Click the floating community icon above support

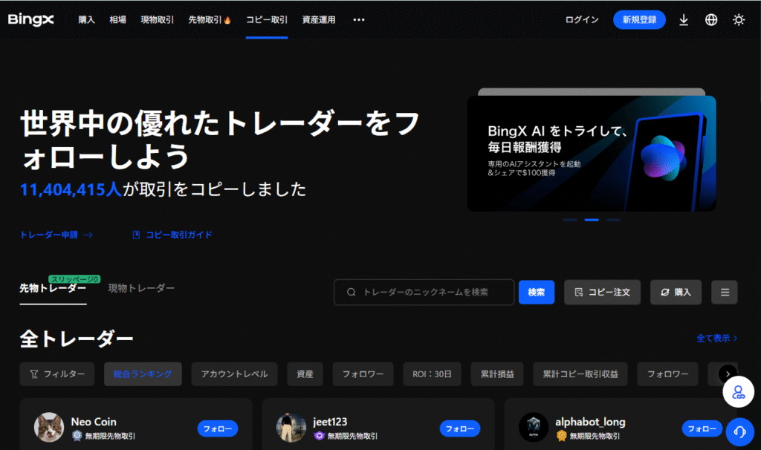pos(739,392)
